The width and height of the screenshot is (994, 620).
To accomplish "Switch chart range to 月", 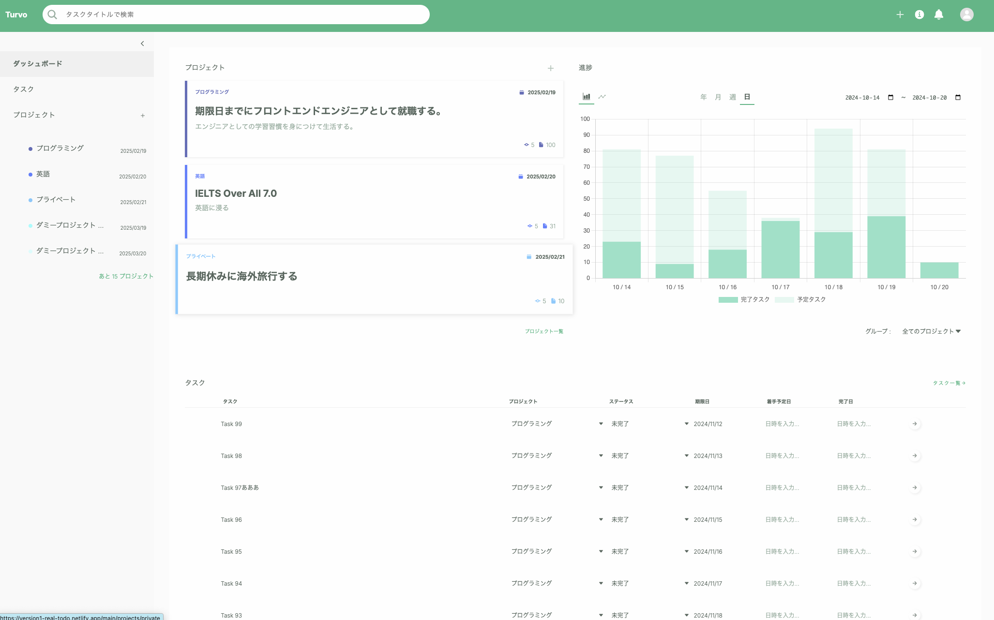I will point(718,97).
